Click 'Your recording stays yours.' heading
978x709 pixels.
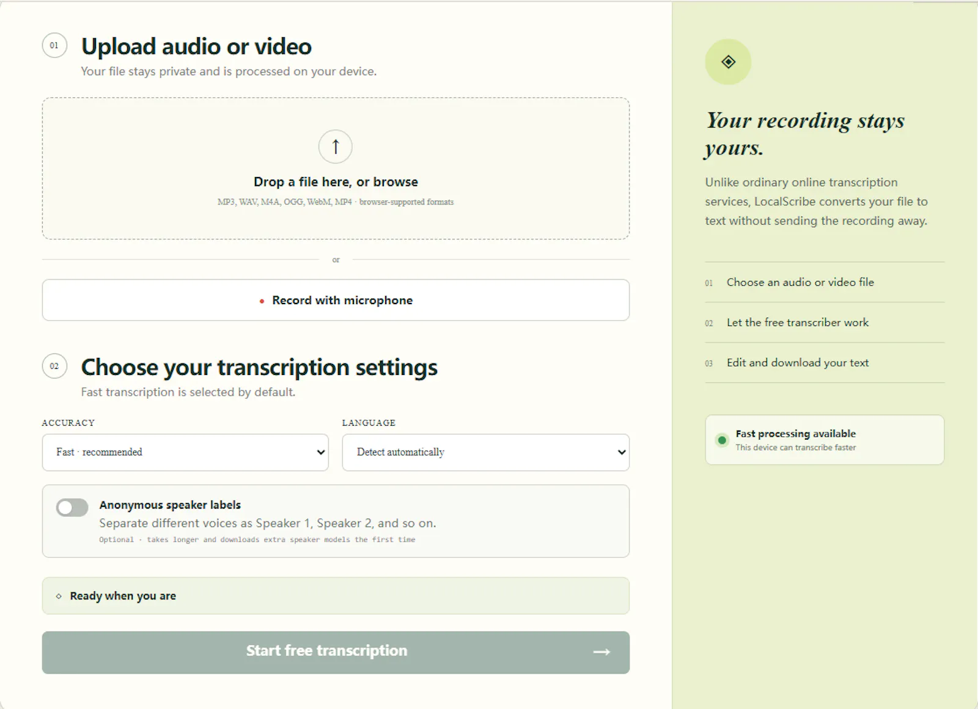click(x=805, y=134)
